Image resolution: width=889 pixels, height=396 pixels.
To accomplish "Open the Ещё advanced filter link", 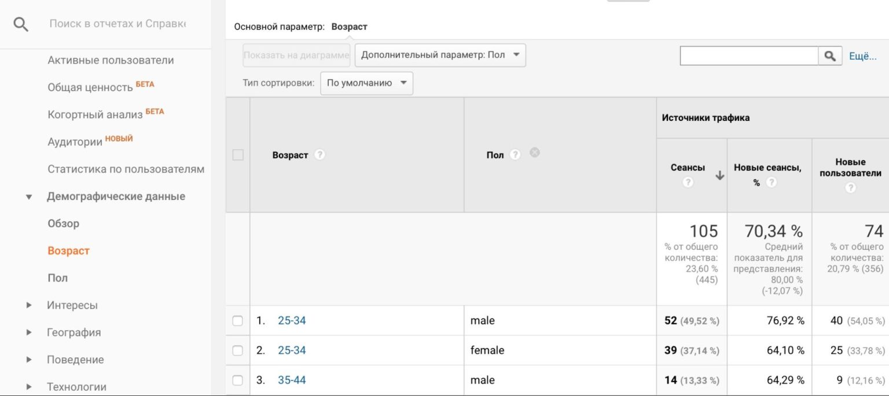I will 862,56.
